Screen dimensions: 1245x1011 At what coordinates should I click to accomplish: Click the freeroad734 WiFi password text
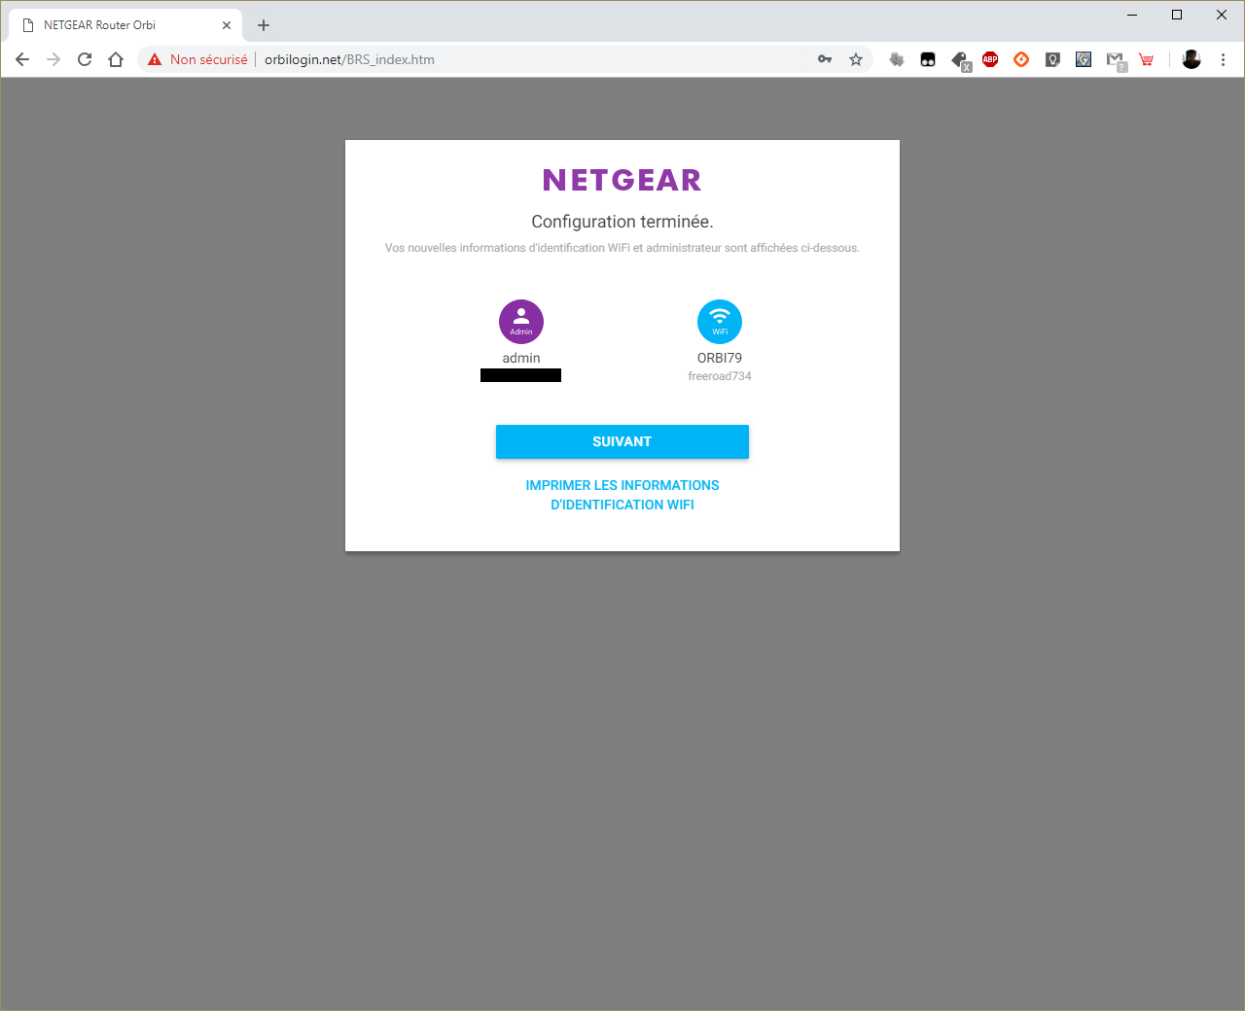[x=720, y=376]
